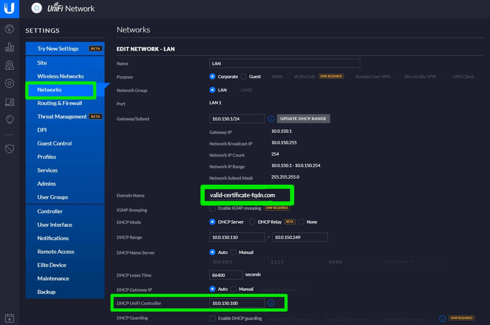The image size is (490, 325).
Task: Open Wireless Networks settings section
Action: tap(60, 76)
